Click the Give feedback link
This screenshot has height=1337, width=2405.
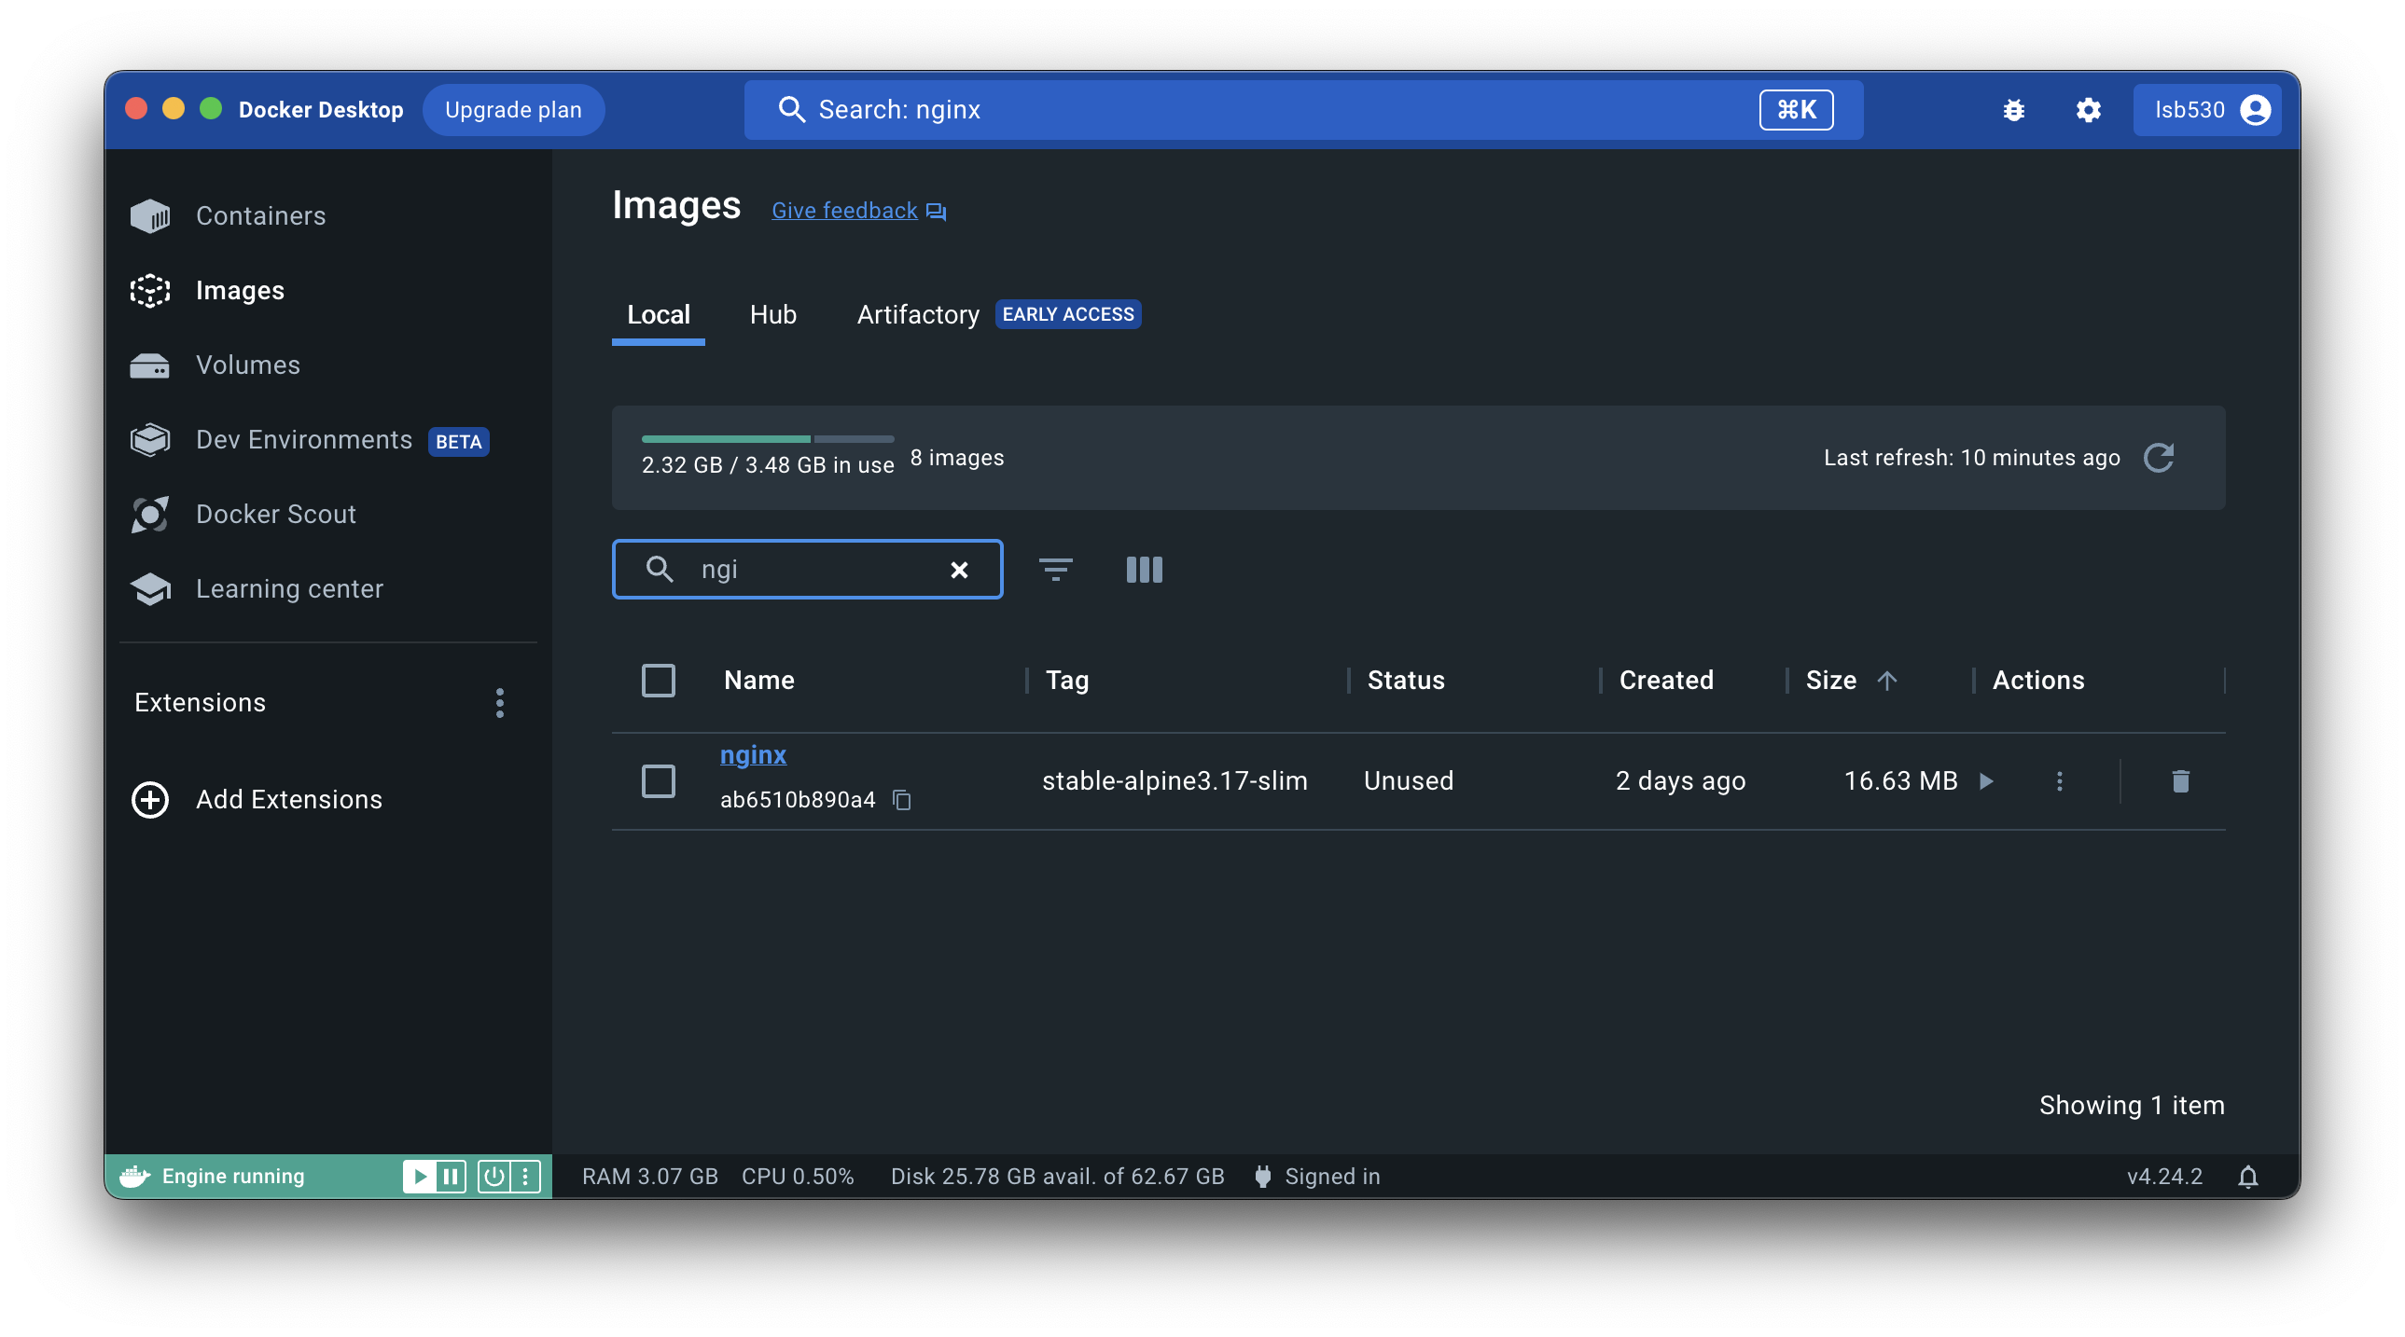[x=844, y=211]
